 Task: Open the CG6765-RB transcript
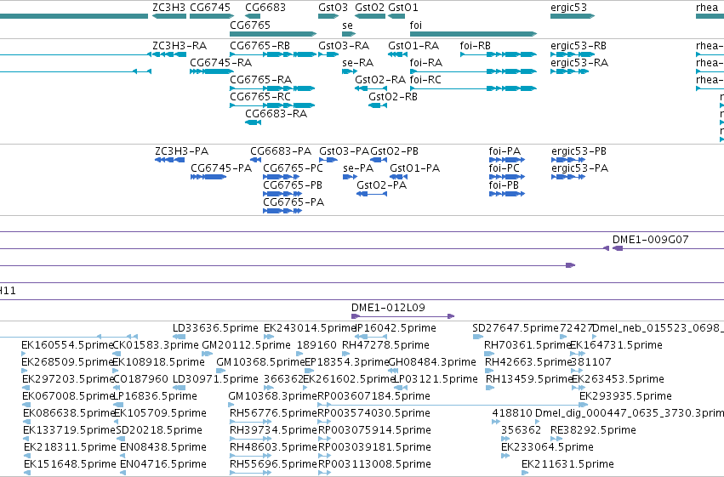(273, 54)
